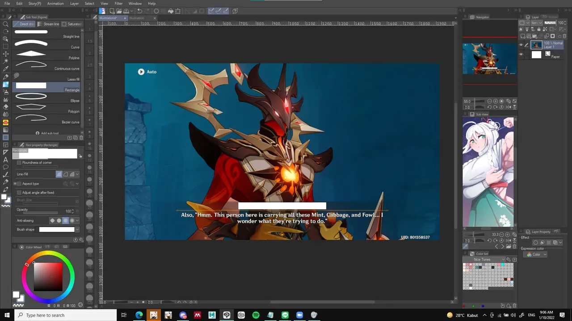Launch Spotify from the taskbar
Viewport: 572px width, 321px height.
(256, 315)
